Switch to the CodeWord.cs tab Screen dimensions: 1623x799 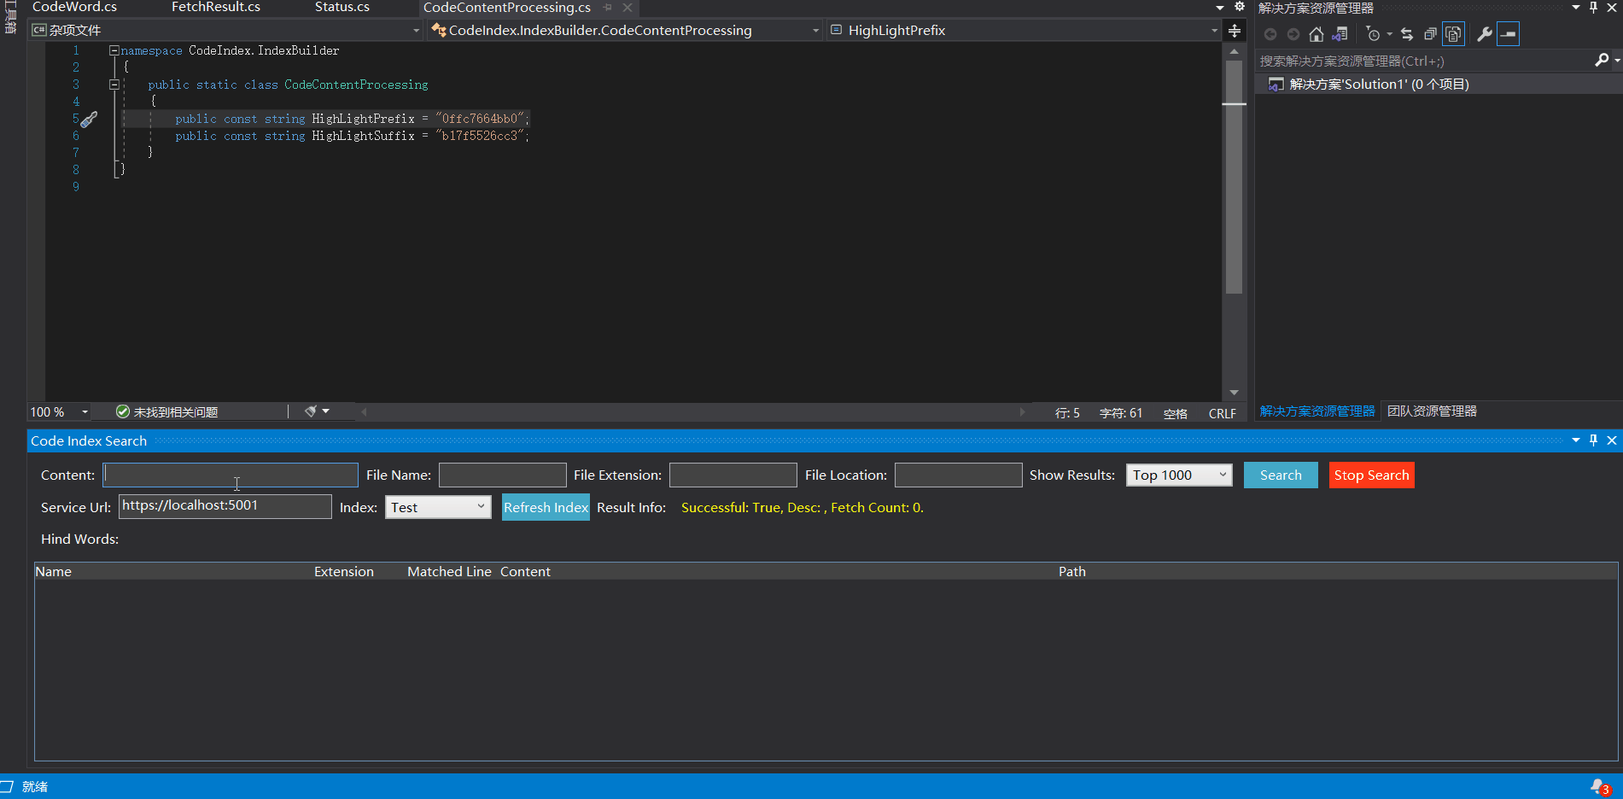[73, 8]
